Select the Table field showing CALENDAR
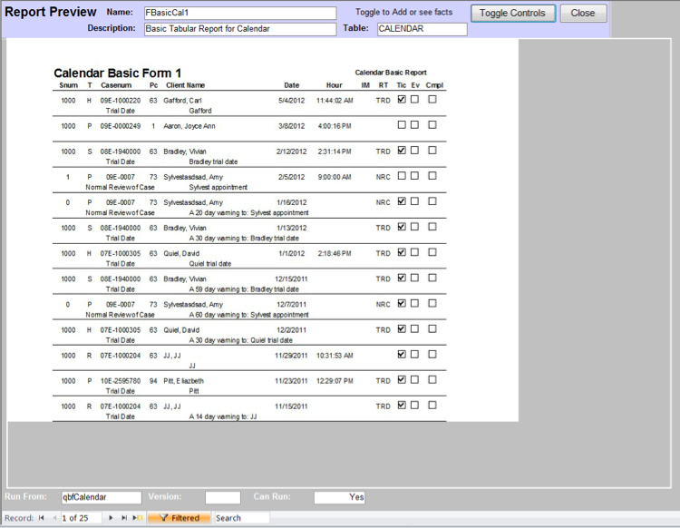680x528 pixels. [x=422, y=29]
